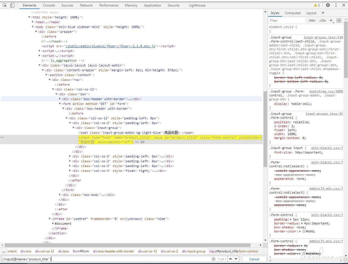Open the Security tab

pyautogui.click(x=174, y=5)
